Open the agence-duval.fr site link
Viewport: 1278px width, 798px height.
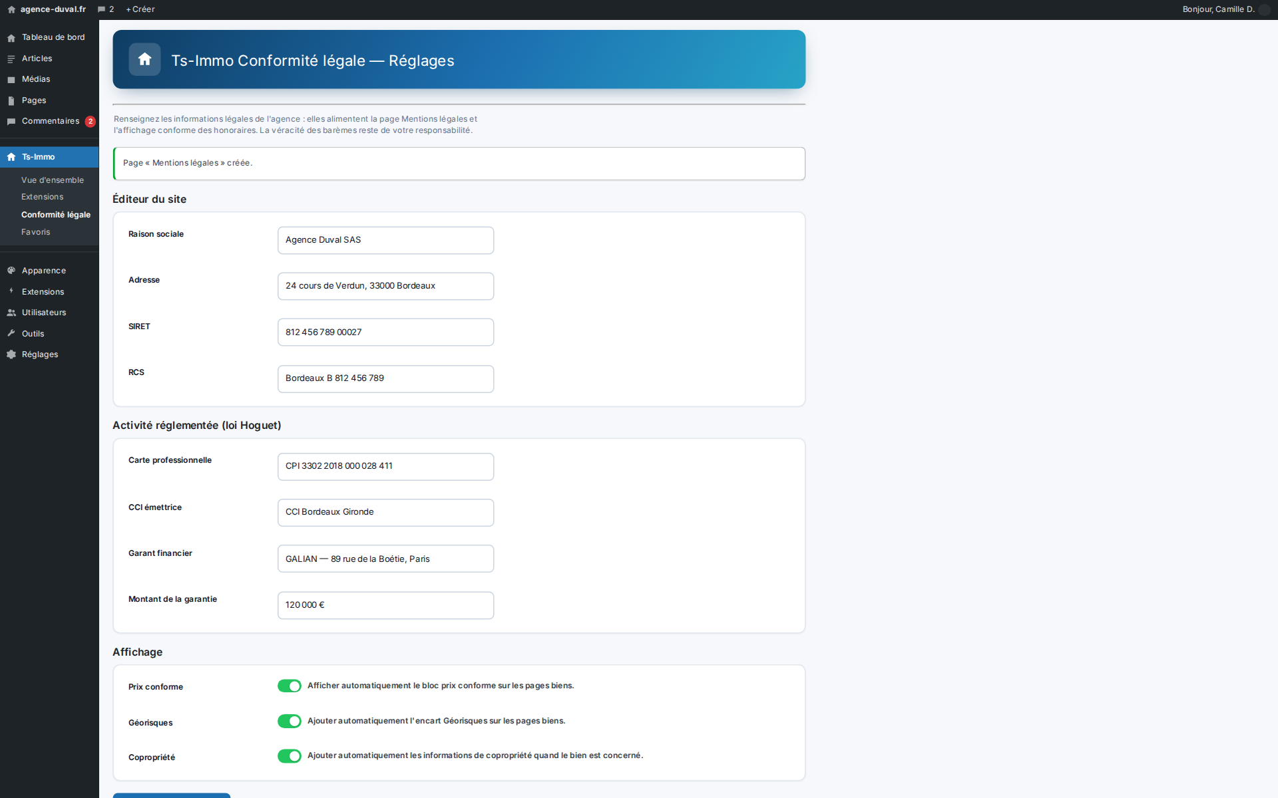click(x=53, y=9)
